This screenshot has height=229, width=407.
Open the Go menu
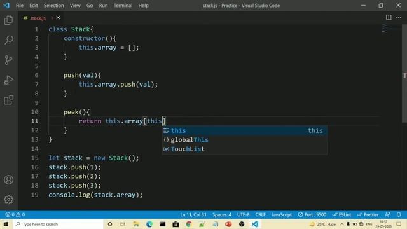pyautogui.click(x=90, y=6)
